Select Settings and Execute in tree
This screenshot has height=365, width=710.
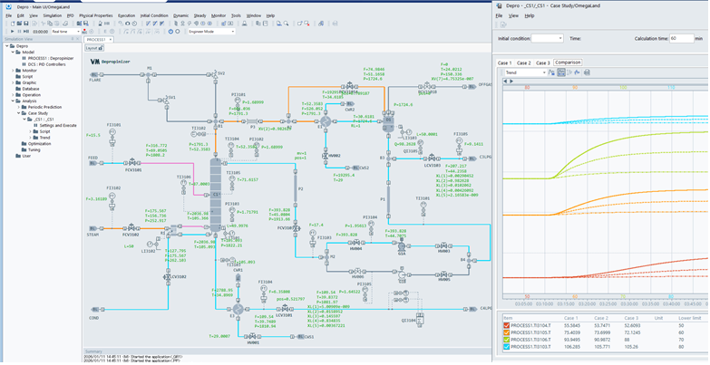pyautogui.click(x=56, y=125)
